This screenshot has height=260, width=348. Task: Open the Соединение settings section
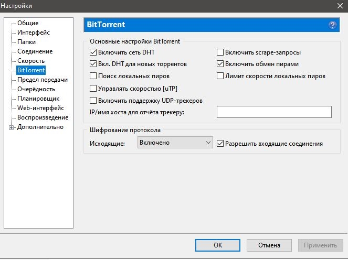point(35,51)
